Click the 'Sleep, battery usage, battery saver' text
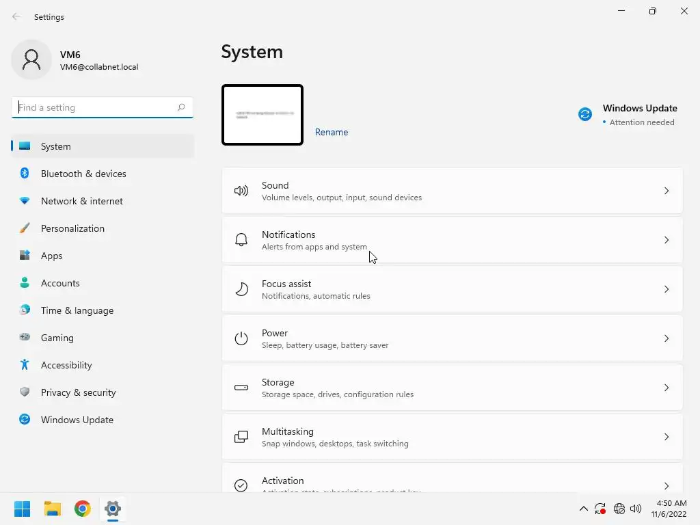700x525 pixels. [x=325, y=345]
